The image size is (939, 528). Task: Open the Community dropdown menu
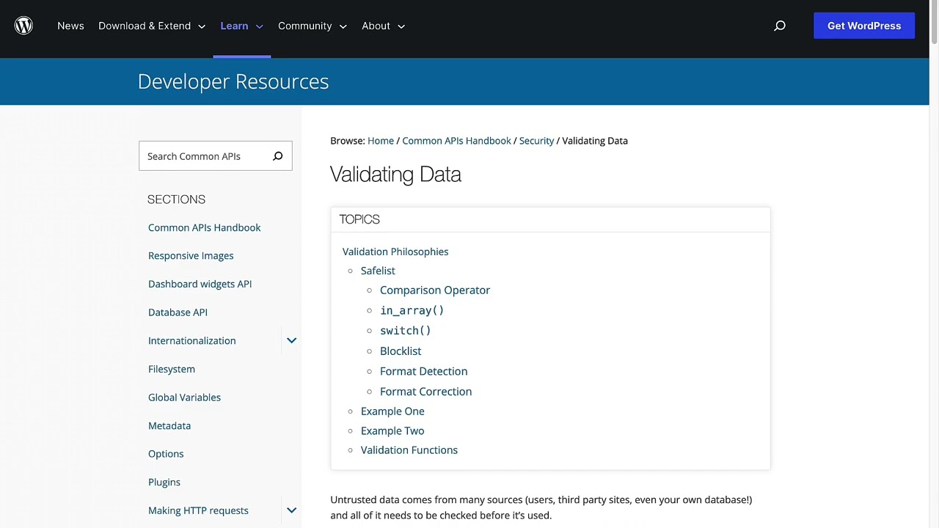(312, 26)
